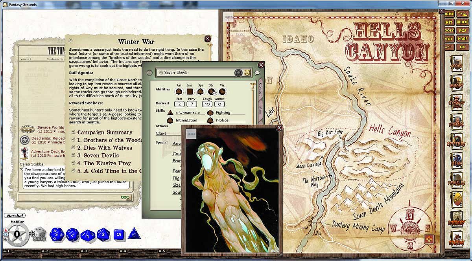The image size is (472, 261).
Task: Click the Modifier star badge value
Action: [17, 234]
